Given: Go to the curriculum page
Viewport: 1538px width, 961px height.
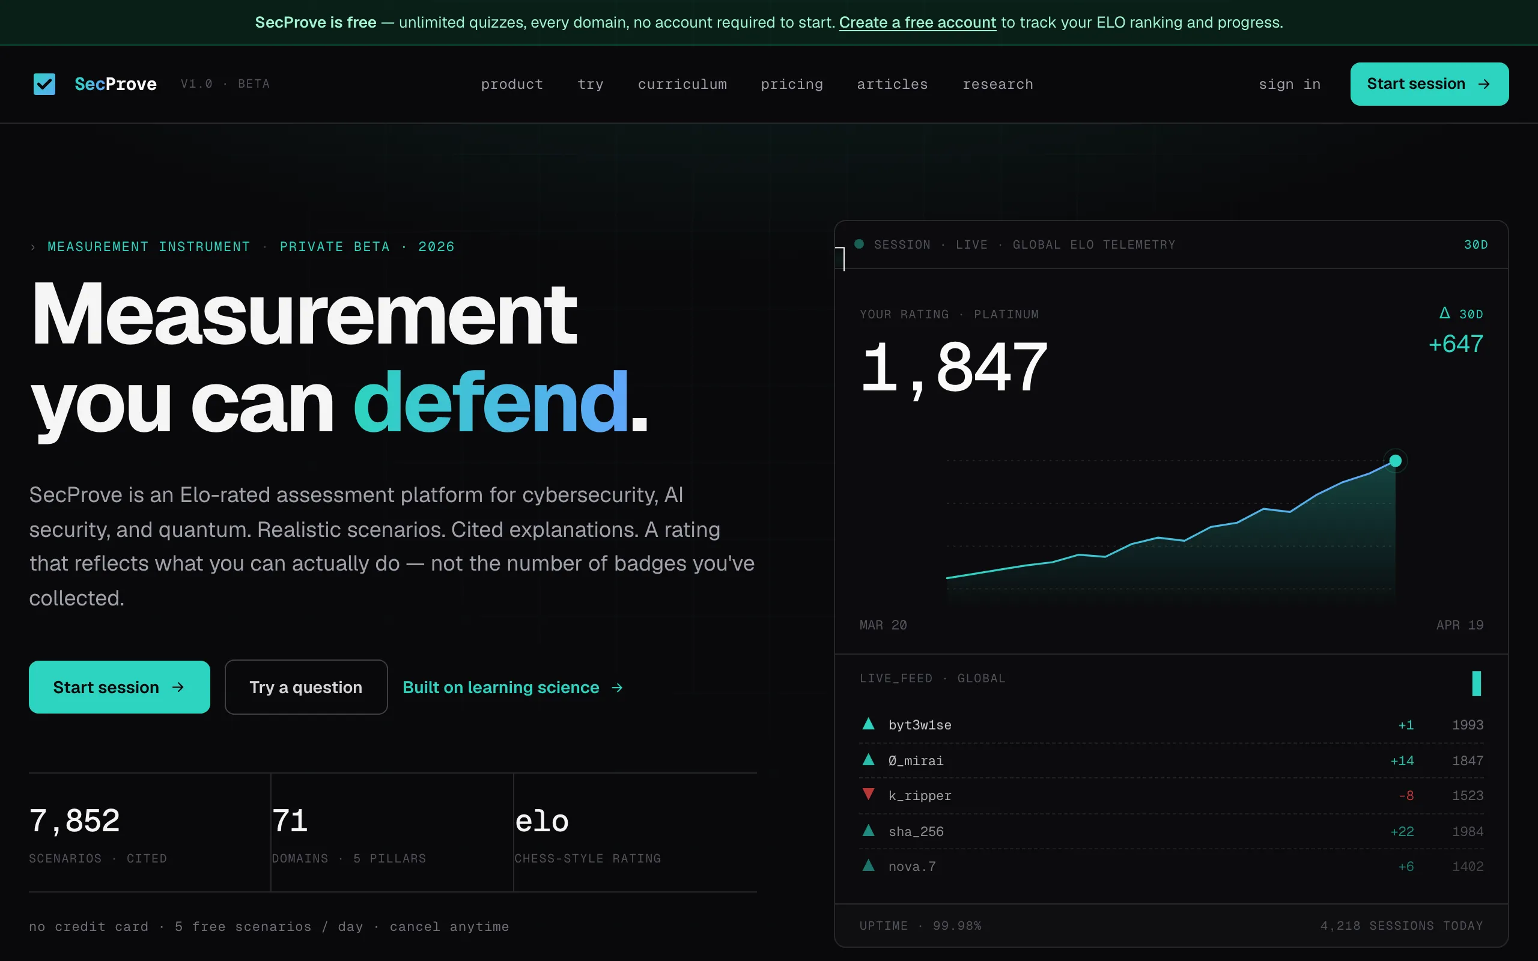Looking at the screenshot, I should tap(682, 84).
